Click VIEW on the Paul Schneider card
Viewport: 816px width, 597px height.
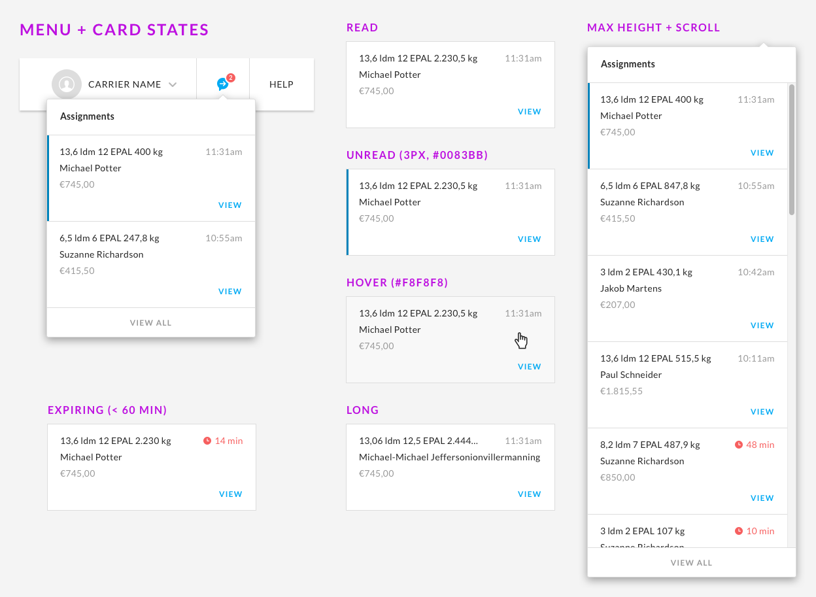762,412
